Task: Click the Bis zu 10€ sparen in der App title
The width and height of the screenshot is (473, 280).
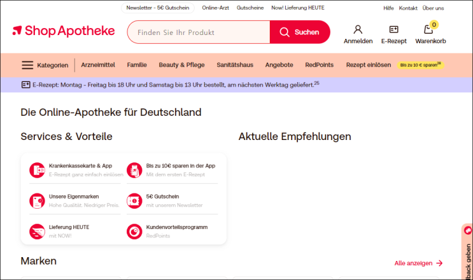Action: pos(181,165)
